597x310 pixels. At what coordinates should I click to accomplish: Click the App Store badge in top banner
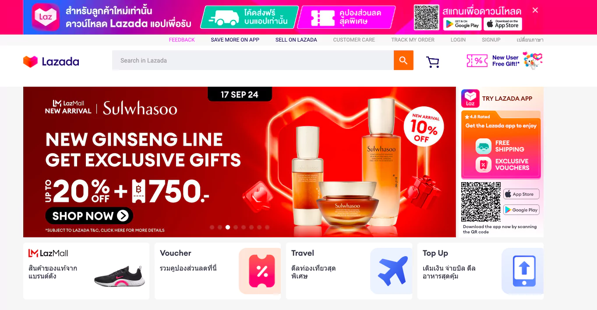(503, 24)
